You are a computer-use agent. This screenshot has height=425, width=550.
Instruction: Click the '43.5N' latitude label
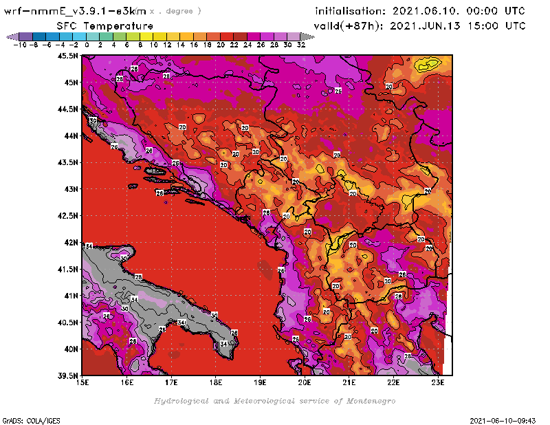(x=67, y=162)
